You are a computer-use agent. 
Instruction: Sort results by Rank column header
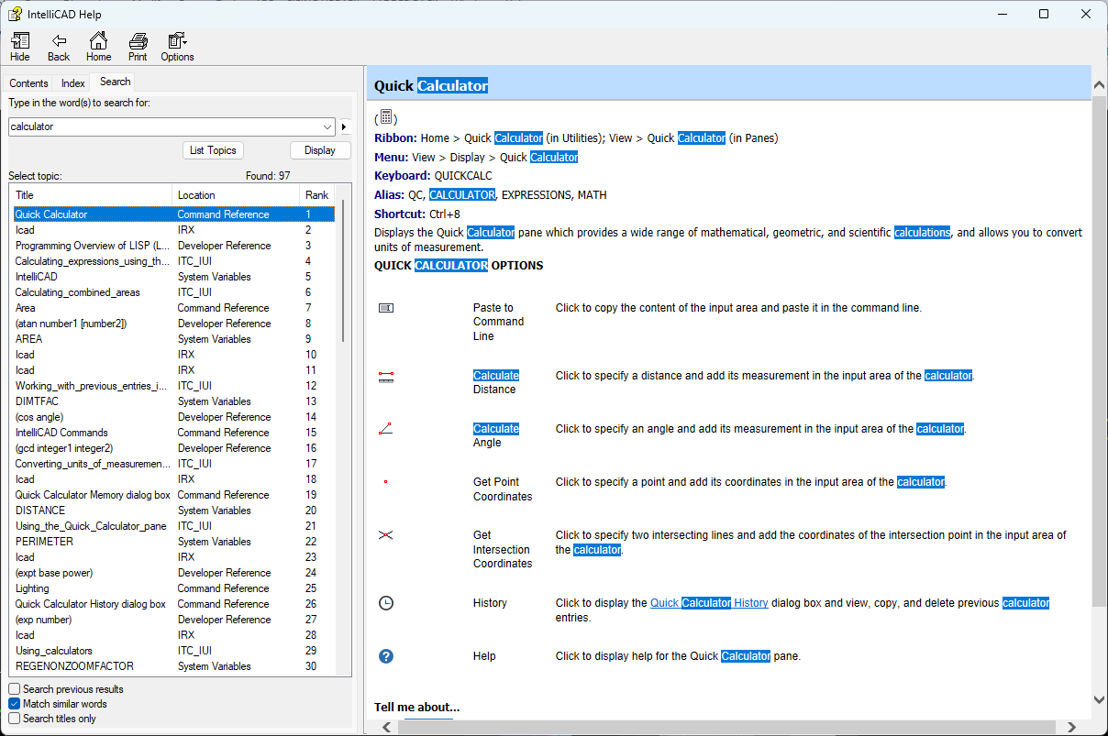click(318, 195)
